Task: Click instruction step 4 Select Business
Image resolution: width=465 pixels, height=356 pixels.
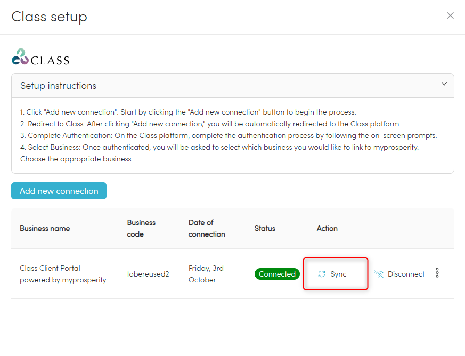Action: click(219, 153)
